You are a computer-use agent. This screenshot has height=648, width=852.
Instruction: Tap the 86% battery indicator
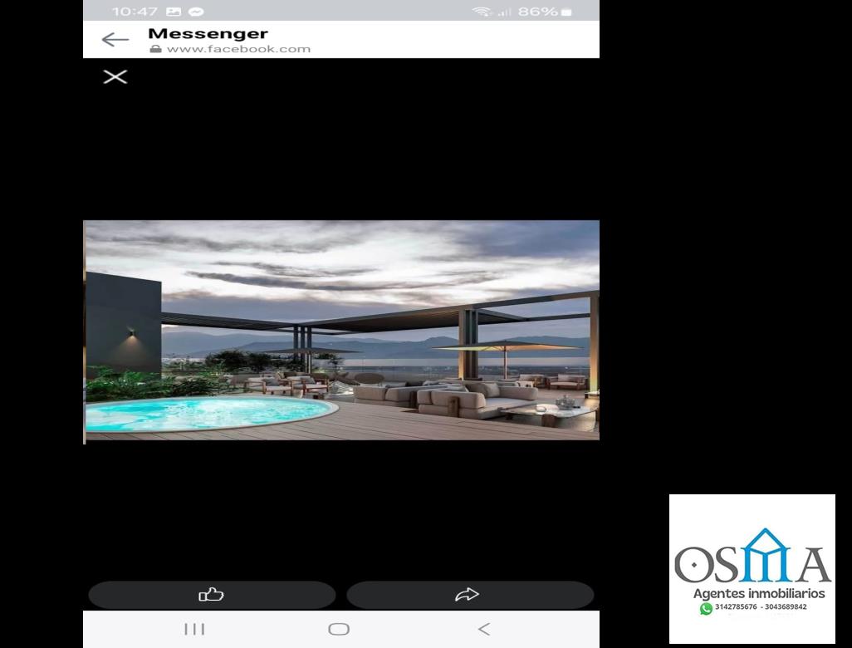click(x=546, y=12)
